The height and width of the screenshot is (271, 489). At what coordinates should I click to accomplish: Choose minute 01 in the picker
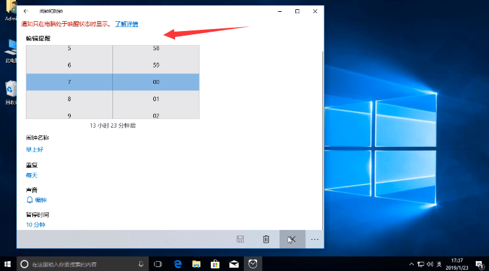click(x=156, y=99)
